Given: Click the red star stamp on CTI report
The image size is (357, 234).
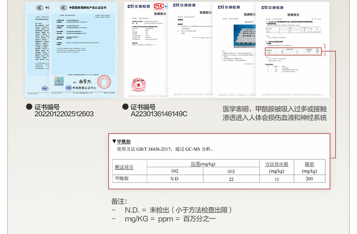Looking at the screenshot, I should click(138, 85).
